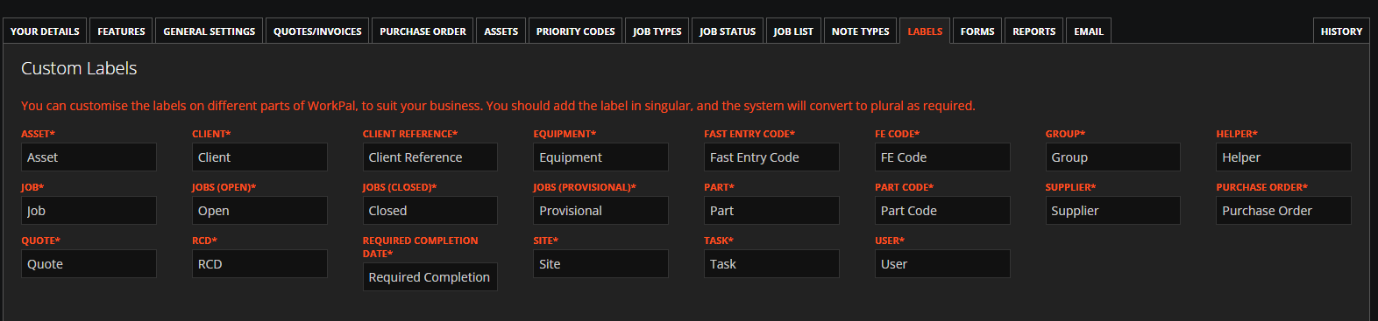Open the Your Details tab
Screen dimensions: 1378x321
(45, 31)
